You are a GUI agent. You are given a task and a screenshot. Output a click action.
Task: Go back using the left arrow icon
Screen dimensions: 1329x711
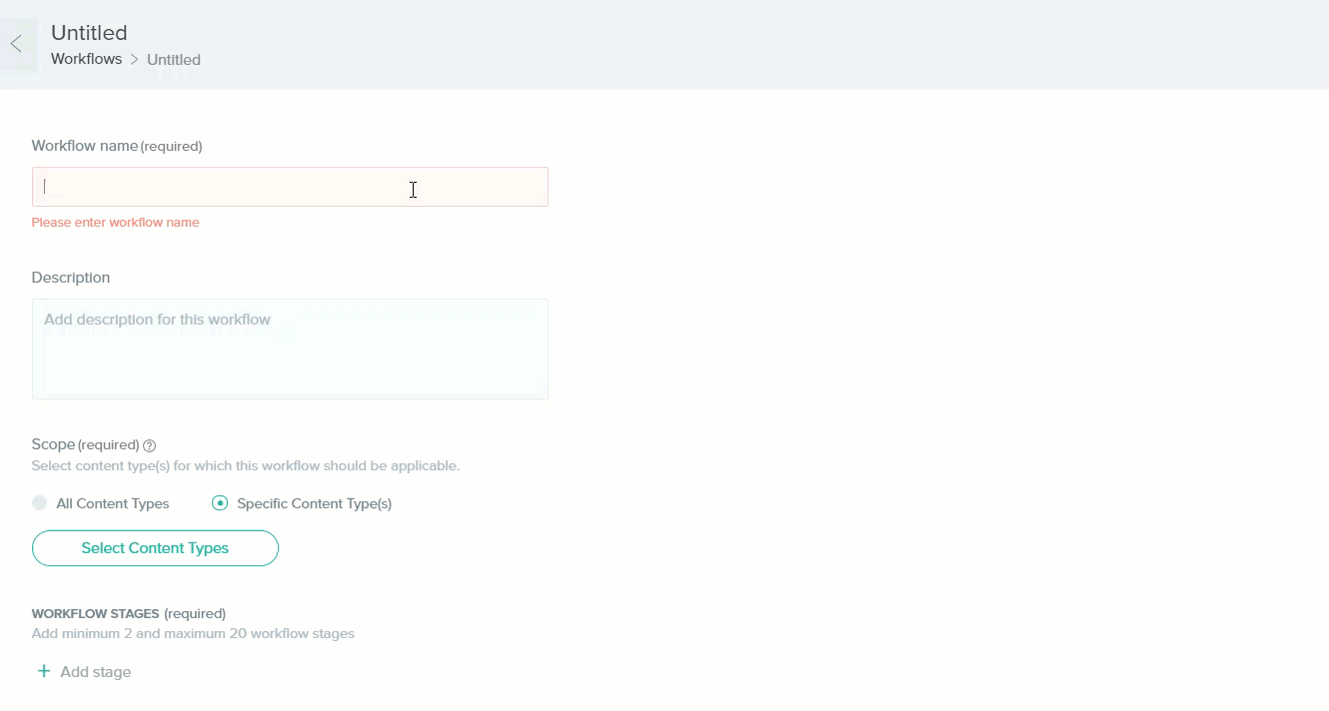coord(16,44)
